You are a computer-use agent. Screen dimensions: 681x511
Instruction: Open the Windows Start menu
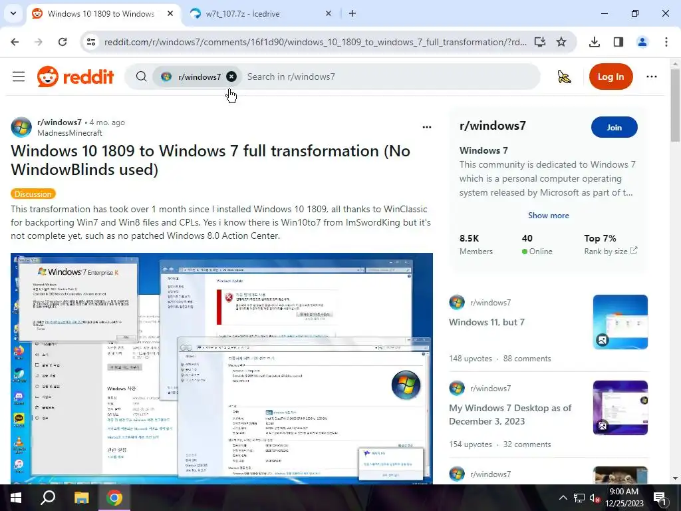click(x=16, y=498)
